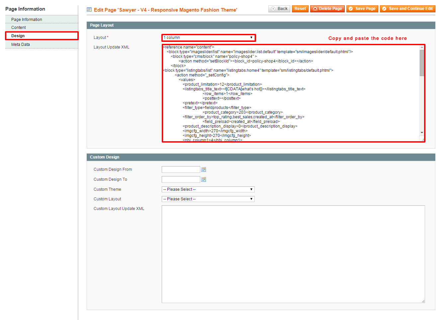
Task: Click the XML line '<row_items>1</row_items>'
Action: pyautogui.click(x=227, y=94)
